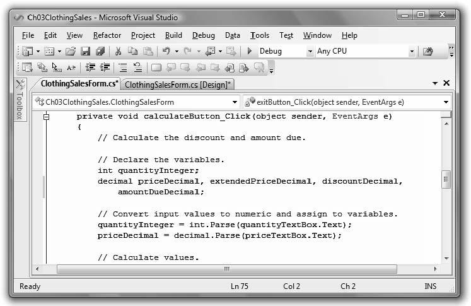Viewport: 471px width, 306px height.
Task: Open the Data menu
Action: [233, 35]
